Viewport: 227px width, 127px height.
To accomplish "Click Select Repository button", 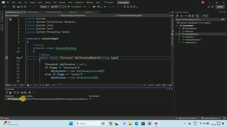I will [211, 118].
